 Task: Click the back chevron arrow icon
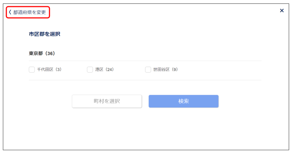10,12
